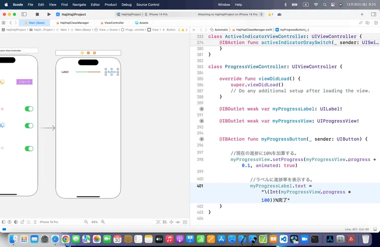Open Visual Studio Code from the Dock

click(284, 239)
